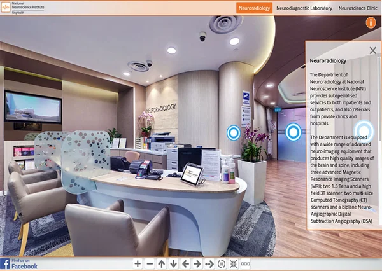The image size is (382, 271).
Task: Show the thumbnails strip with the three-squares icon
Action: (246, 263)
